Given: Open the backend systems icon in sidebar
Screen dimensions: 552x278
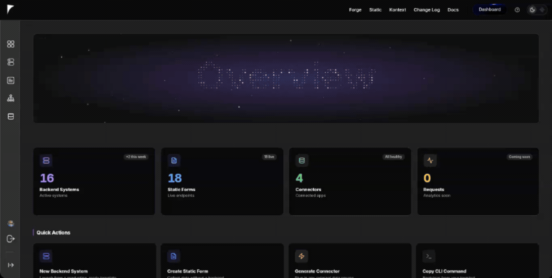Looking at the screenshot, I should point(11,62).
